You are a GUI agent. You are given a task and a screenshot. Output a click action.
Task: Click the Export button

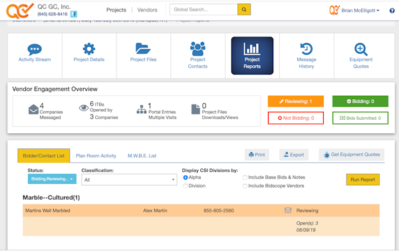coord(294,154)
